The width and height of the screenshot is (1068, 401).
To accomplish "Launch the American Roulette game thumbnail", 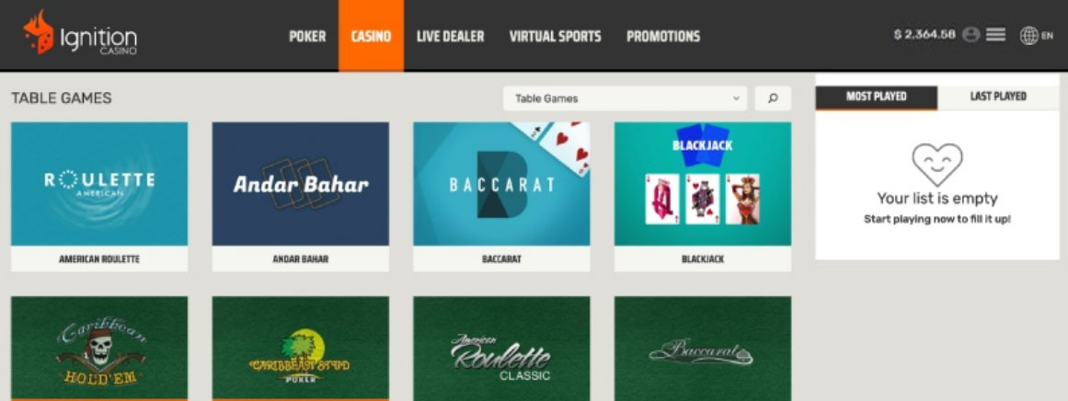I will click(x=99, y=184).
